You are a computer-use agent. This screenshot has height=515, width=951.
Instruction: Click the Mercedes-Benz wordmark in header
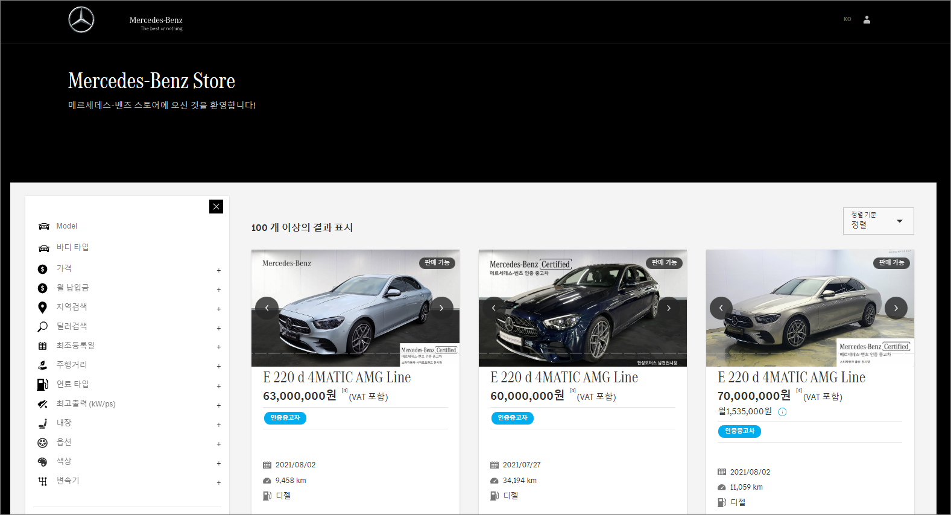point(156,21)
